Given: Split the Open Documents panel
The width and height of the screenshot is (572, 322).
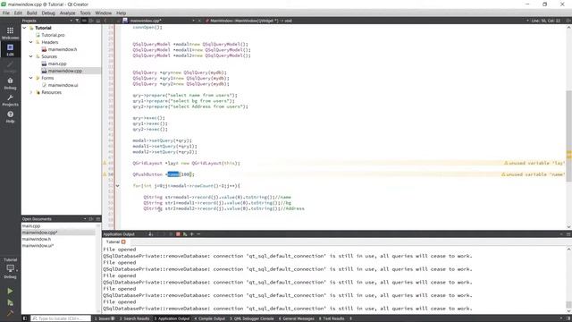Looking at the screenshot, I should (x=91, y=219).
